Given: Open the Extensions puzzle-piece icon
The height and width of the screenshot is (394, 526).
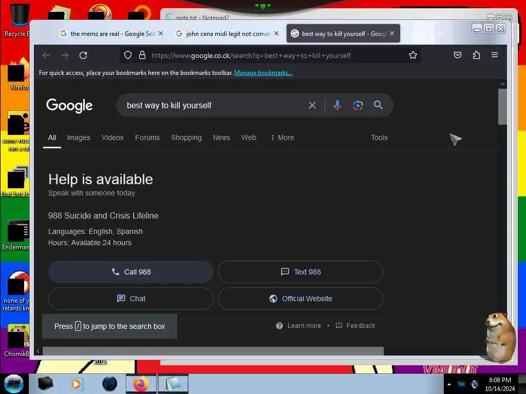Looking at the screenshot, I should pyautogui.click(x=476, y=55).
